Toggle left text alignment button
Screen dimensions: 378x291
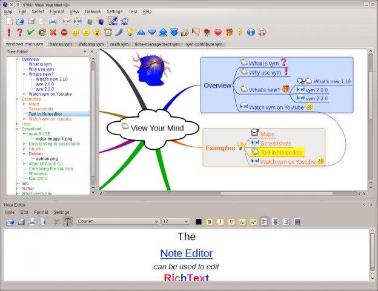click(265, 222)
